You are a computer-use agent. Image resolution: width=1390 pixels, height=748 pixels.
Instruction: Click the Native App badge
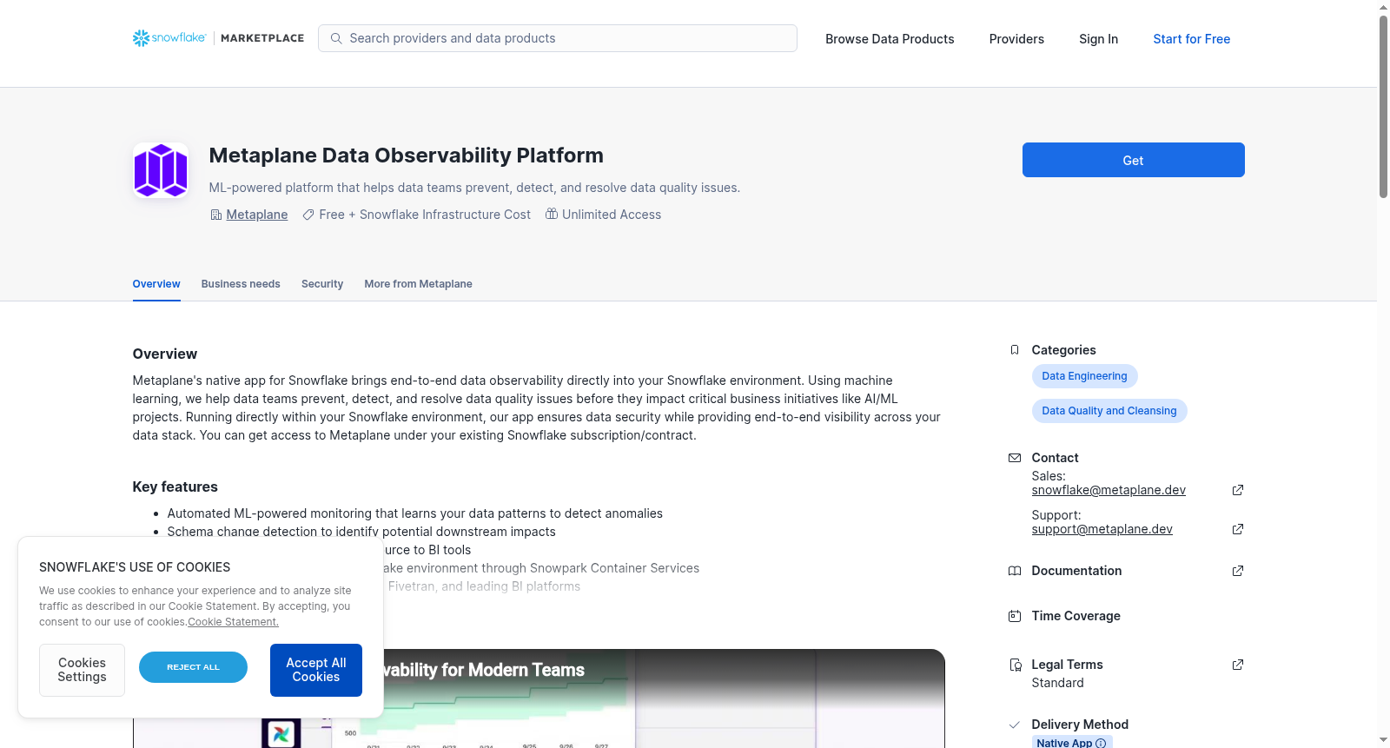point(1072,742)
